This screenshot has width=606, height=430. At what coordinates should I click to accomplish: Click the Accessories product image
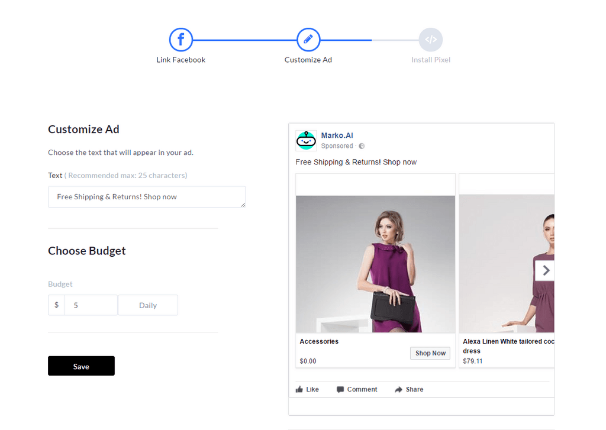click(x=375, y=264)
